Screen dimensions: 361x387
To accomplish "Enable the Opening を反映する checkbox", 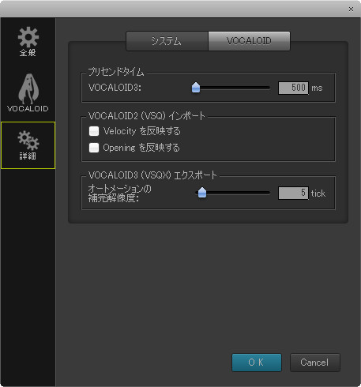I will [94, 148].
